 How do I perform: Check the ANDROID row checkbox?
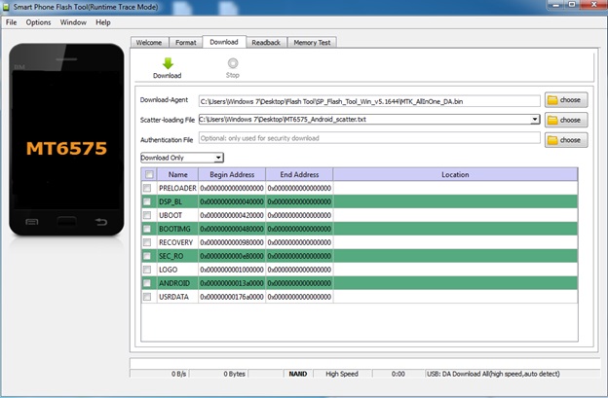coord(147,283)
